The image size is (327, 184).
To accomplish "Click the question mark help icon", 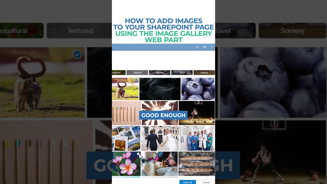I will [212, 47].
